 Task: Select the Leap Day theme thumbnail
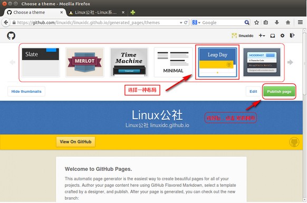(x=217, y=62)
